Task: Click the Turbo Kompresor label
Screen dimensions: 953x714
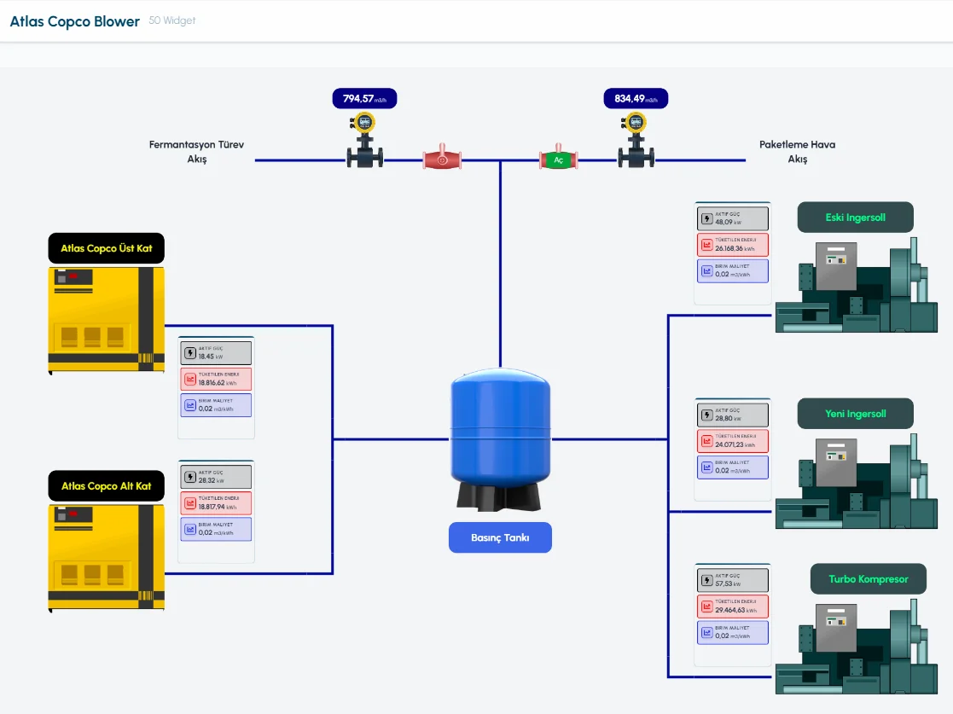Action: click(x=869, y=578)
